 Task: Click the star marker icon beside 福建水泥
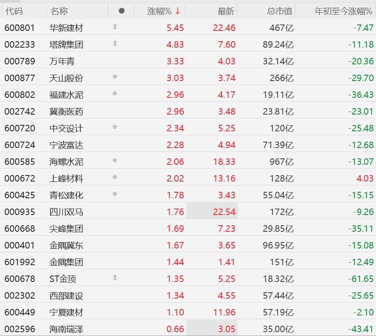point(115,94)
